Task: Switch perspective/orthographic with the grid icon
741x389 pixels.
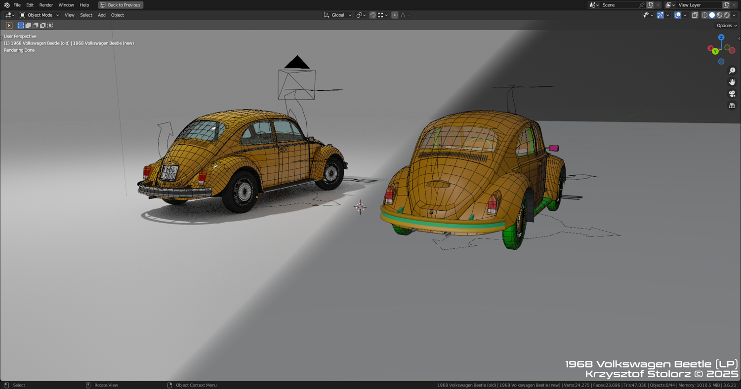Action: pyautogui.click(x=732, y=106)
